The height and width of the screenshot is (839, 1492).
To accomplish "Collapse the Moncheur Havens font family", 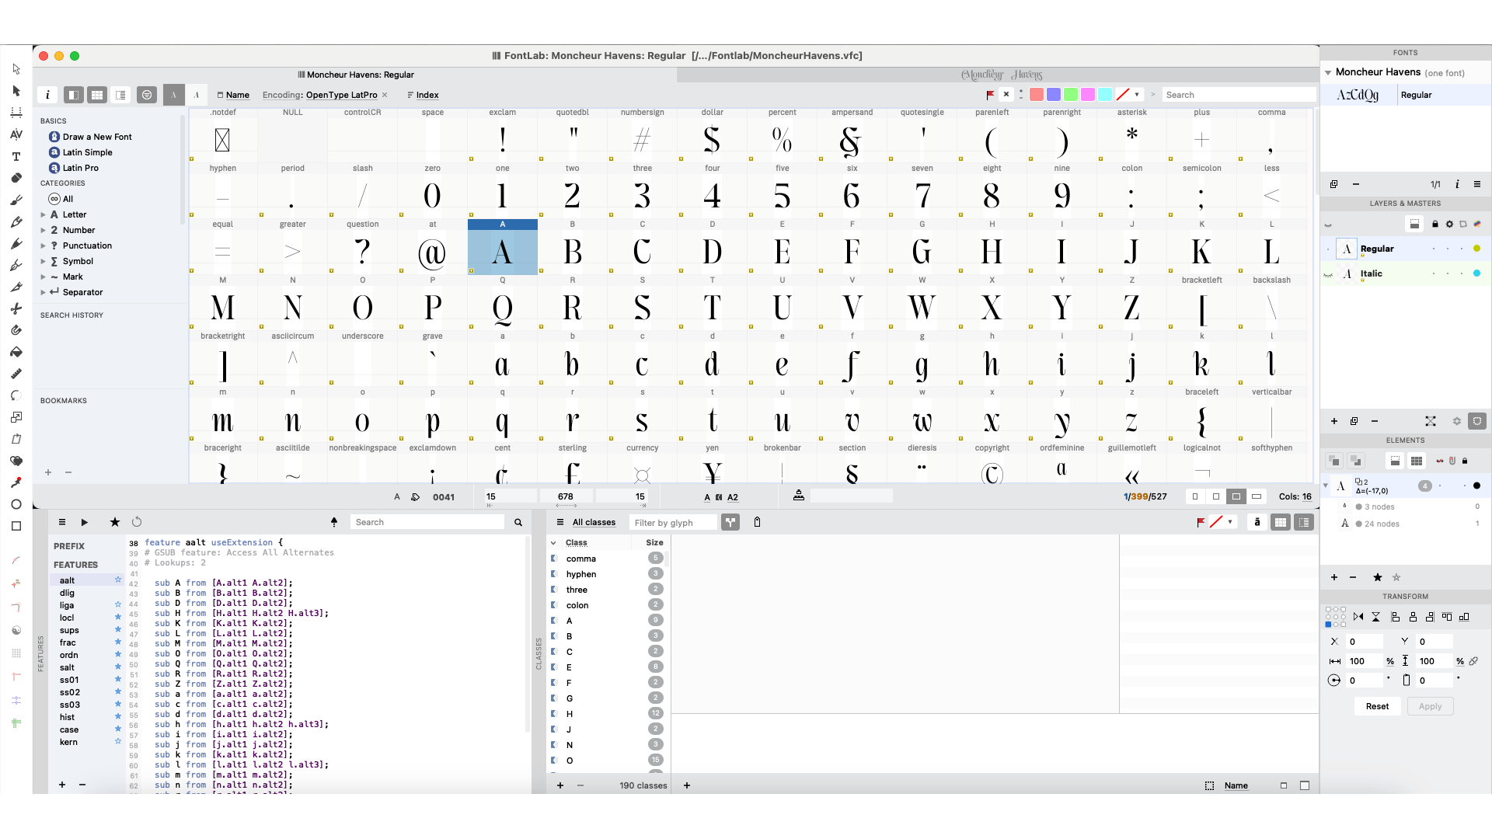I will (x=1328, y=72).
